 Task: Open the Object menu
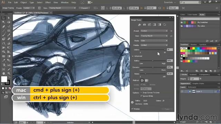point(23,2)
